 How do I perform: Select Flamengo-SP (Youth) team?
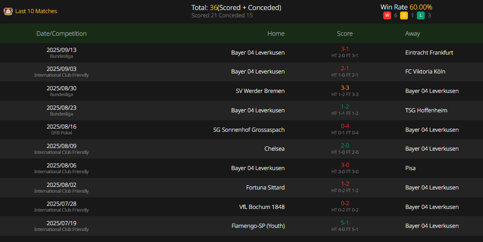(258, 226)
